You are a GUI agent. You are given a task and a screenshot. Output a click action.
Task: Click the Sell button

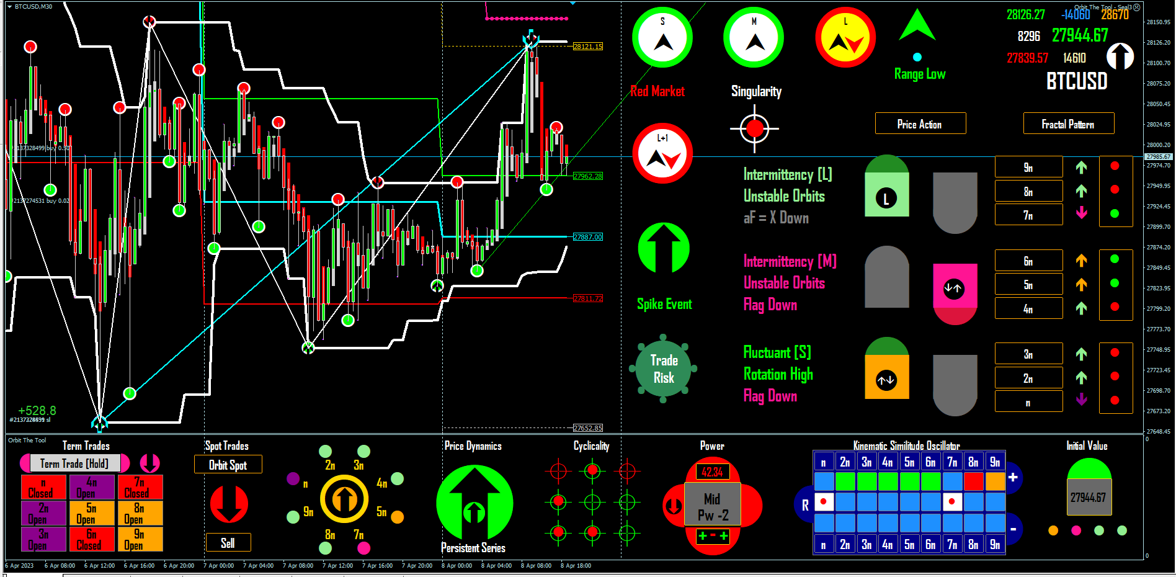pos(228,543)
